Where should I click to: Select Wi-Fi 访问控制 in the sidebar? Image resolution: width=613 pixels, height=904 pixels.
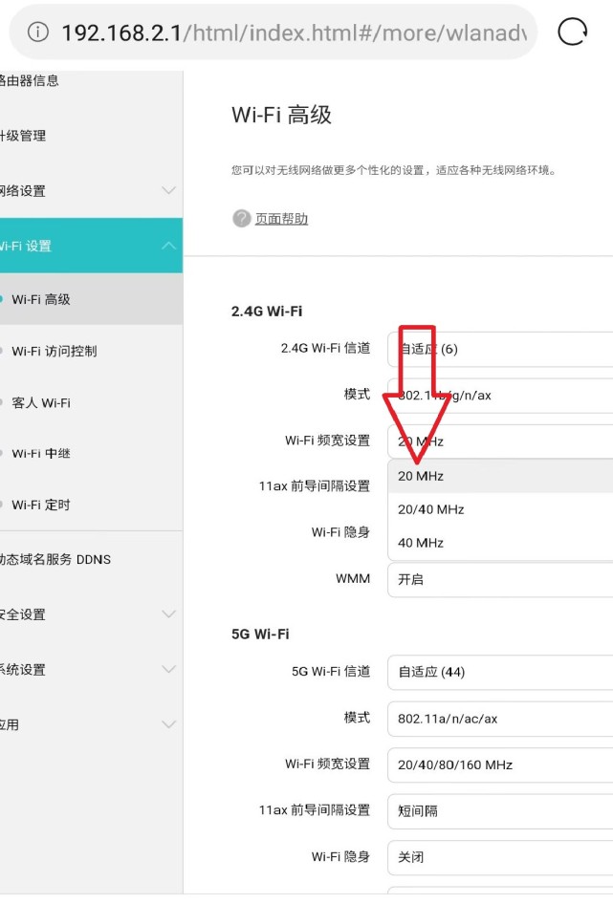coord(66,352)
